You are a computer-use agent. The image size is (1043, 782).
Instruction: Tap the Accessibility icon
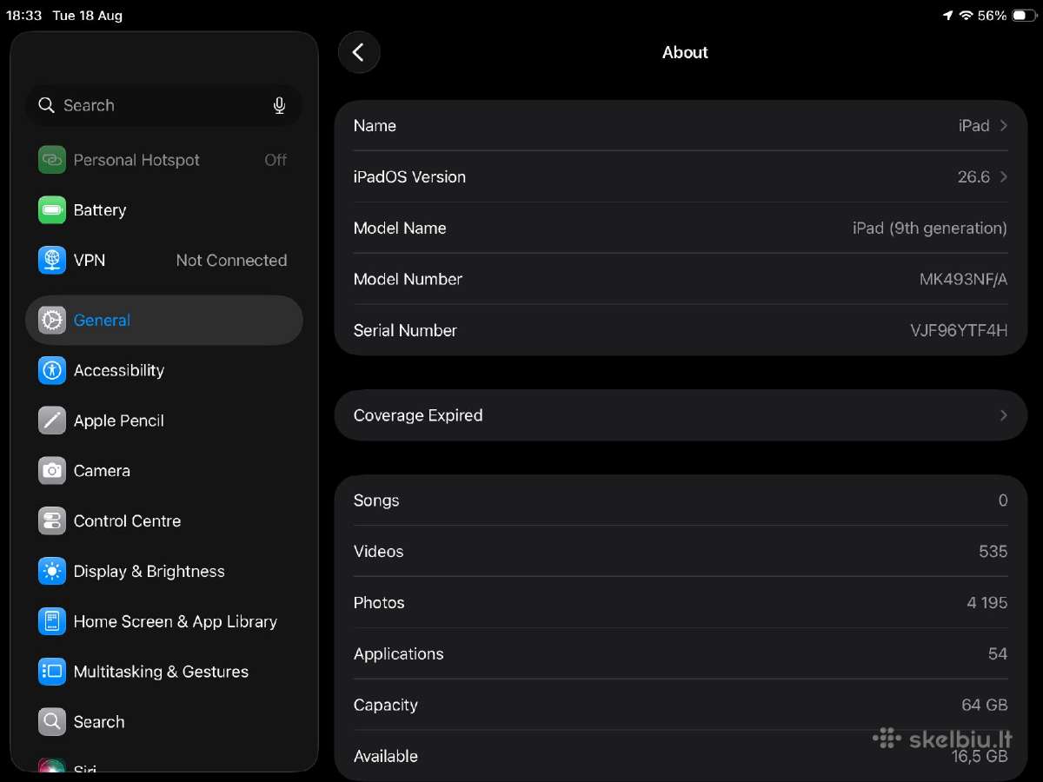52,370
